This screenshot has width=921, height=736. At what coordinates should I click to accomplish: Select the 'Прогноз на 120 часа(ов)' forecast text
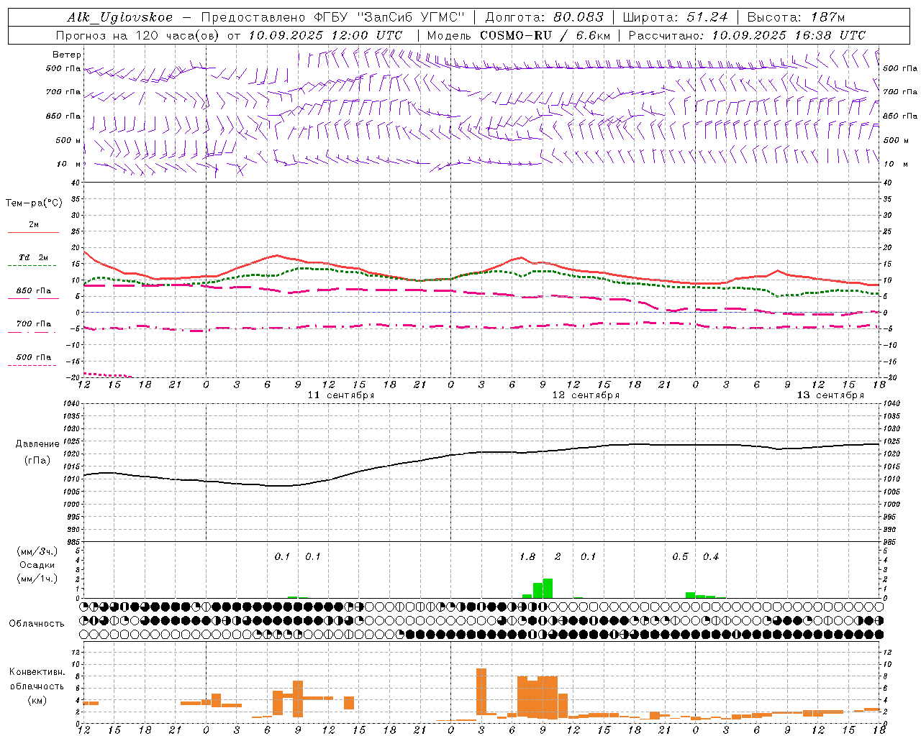[138, 35]
